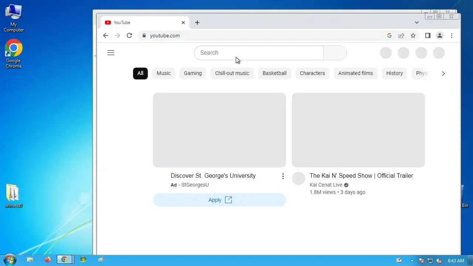Toggle the Chrome side panel icon
Viewport: 473px width, 266px height.
428,35
